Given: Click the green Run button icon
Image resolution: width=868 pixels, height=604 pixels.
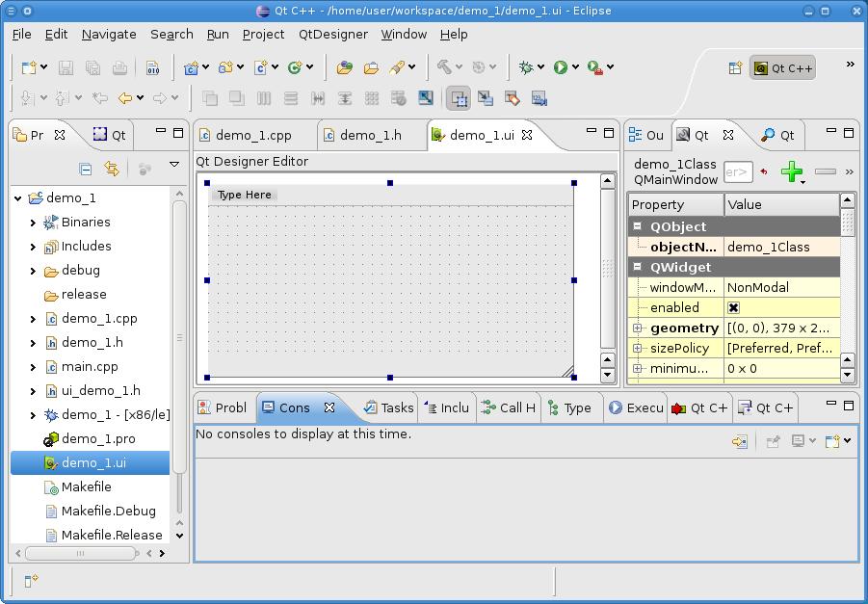Looking at the screenshot, I should [x=560, y=67].
